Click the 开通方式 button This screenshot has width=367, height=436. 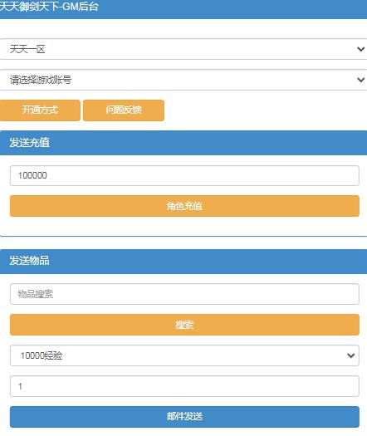coord(40,110)
